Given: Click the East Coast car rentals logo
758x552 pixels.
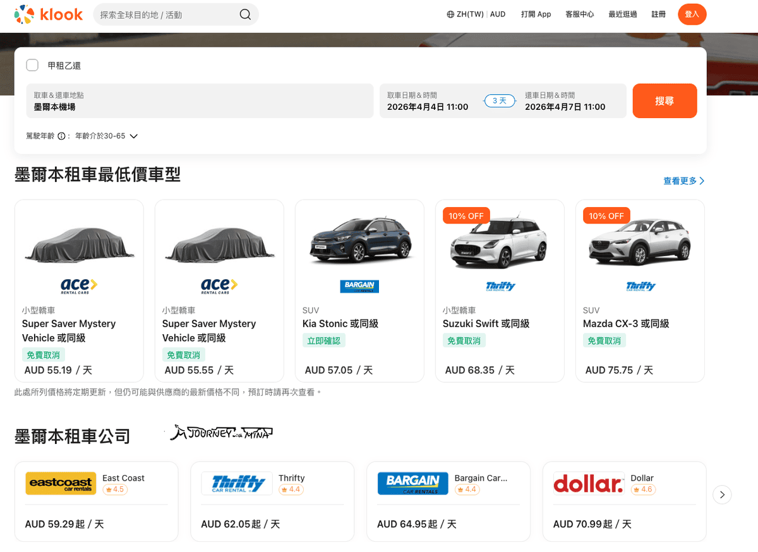Looking at the screenshot, I should click(x=61, y=484).
